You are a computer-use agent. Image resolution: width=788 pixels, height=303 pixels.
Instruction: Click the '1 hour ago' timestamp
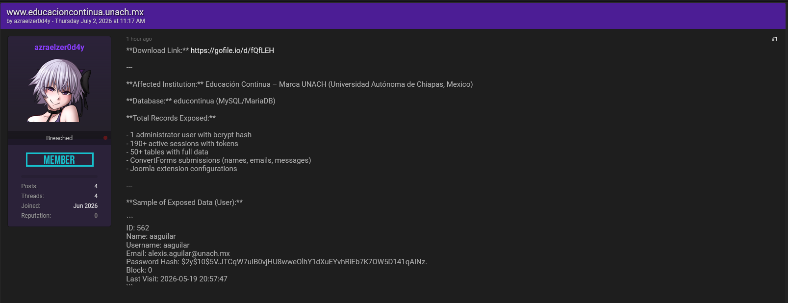(139, 39)
